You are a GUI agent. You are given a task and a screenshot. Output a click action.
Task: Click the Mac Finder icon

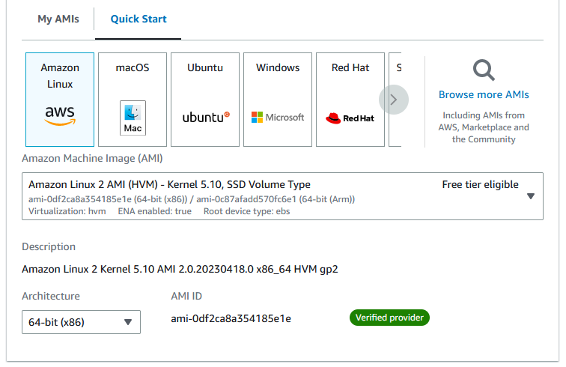click(x=133, y=118)
